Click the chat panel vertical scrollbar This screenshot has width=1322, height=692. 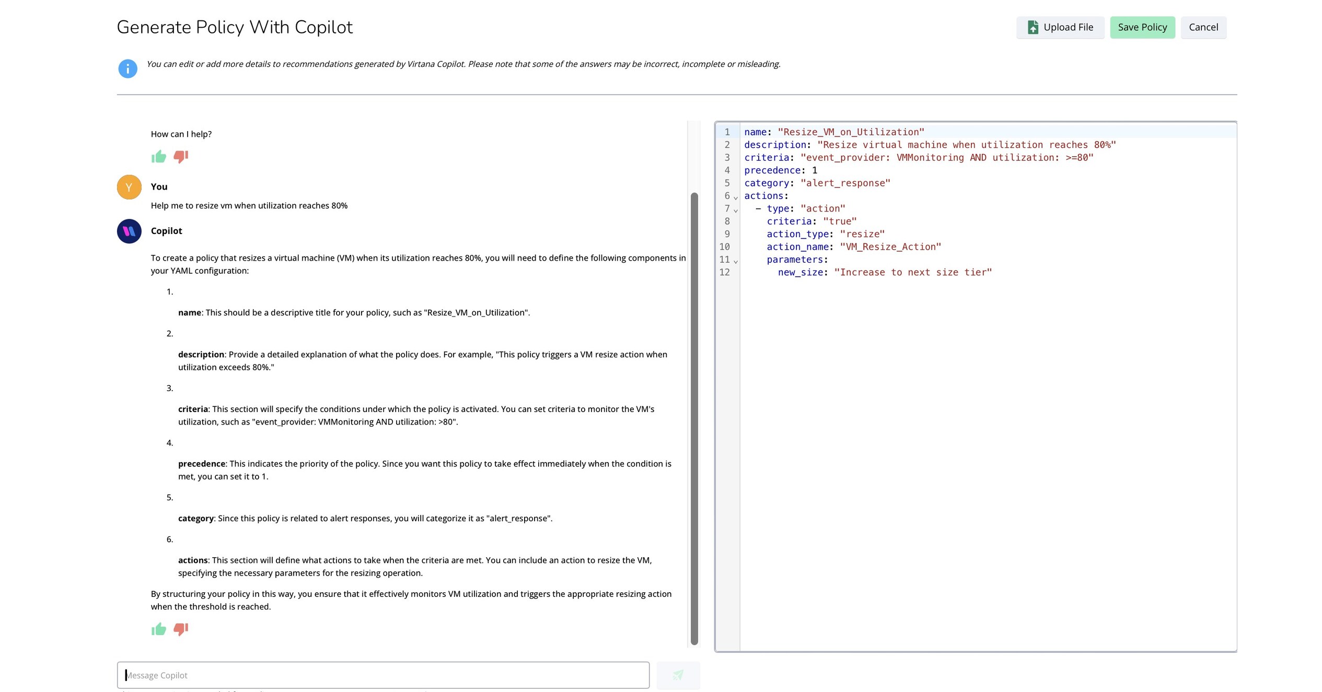[694, 418]
